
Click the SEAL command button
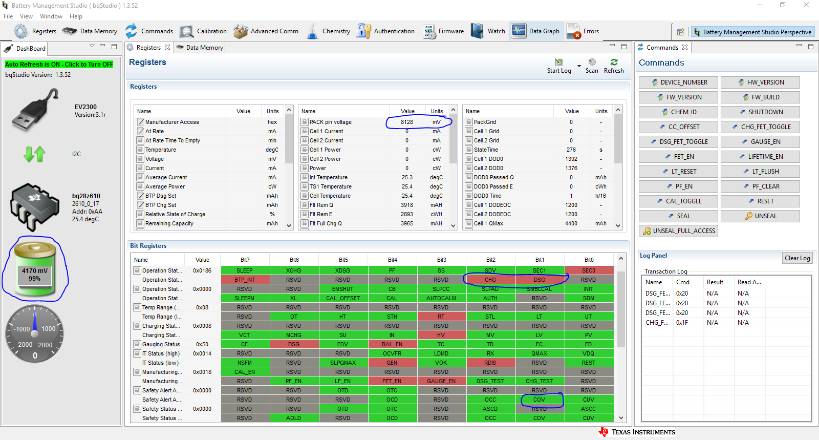click(x=678, y=216)
